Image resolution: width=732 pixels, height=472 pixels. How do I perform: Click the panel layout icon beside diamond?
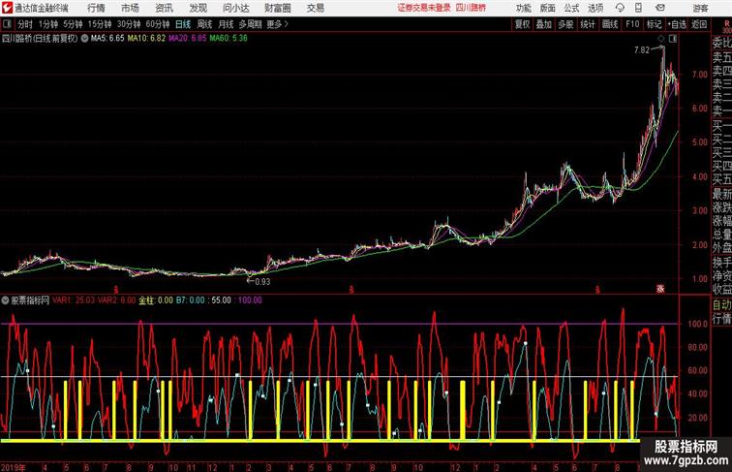click(673, 39)
